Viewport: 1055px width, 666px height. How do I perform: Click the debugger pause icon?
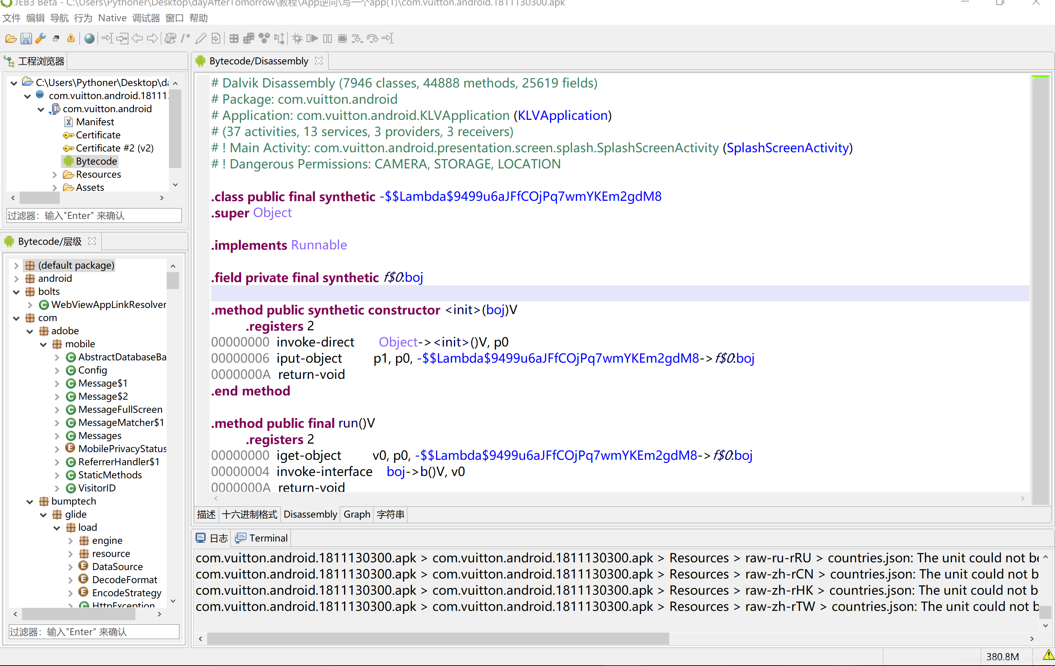tap(327, 39)
